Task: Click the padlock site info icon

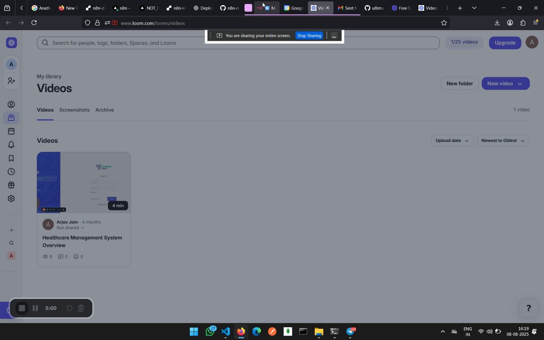Action: click(x=97, y=23)
